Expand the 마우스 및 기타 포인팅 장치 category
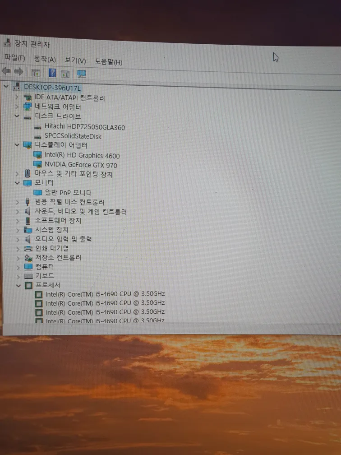 click(x=17, y=174)
